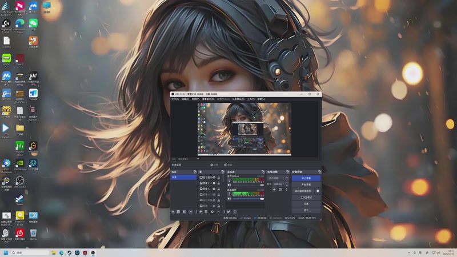Show hidden game capture source via eye icon

click(214, 200)
